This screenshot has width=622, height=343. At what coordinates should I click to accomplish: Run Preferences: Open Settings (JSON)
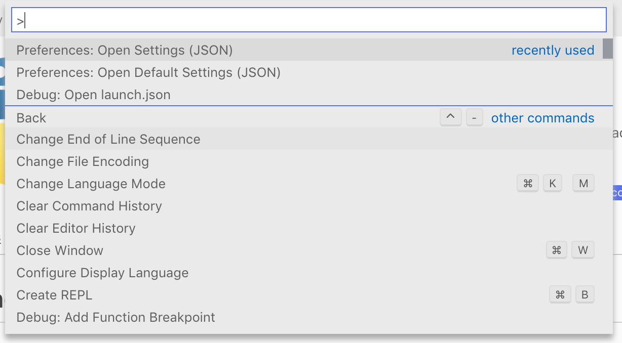coord(125,51)
